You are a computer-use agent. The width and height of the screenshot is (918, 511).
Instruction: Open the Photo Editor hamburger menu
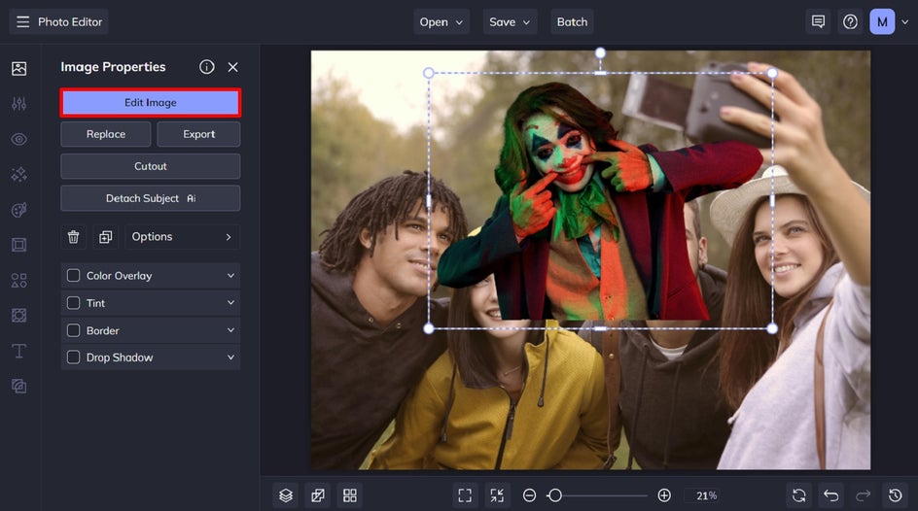[23, 21]
